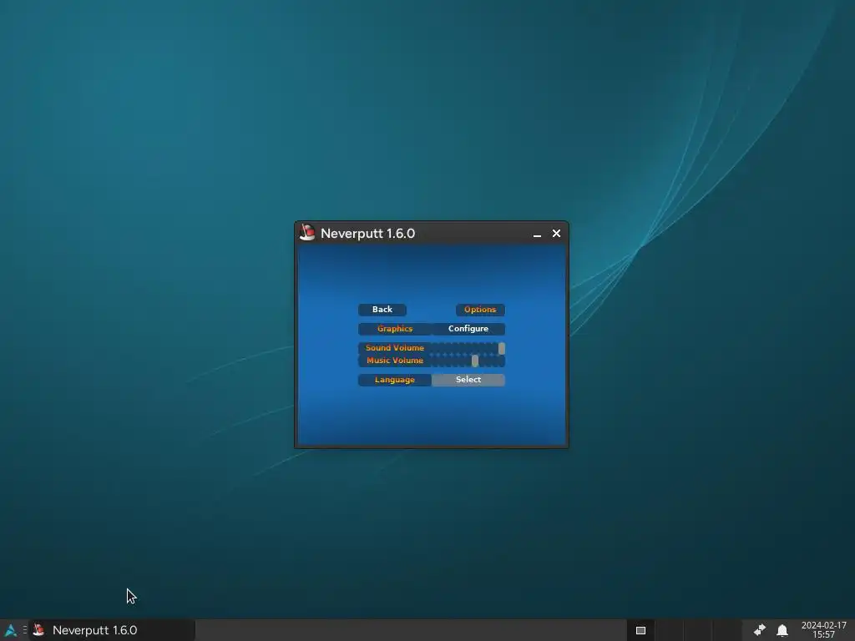
Task: Open the notifications bell icon
Action: [782, 631]
